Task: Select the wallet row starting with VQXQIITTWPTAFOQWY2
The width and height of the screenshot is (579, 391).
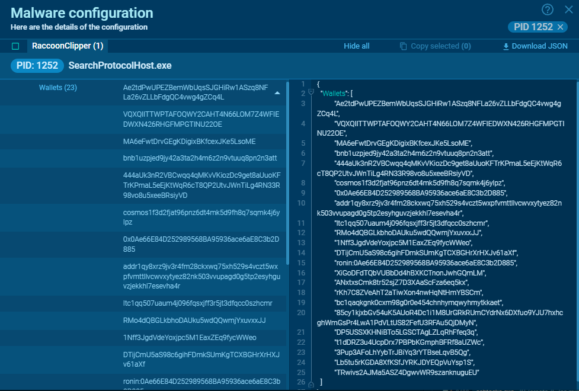Action: 200,119
